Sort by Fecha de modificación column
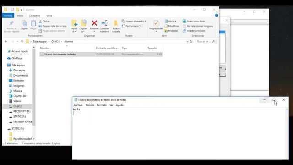 click(108, 48)
